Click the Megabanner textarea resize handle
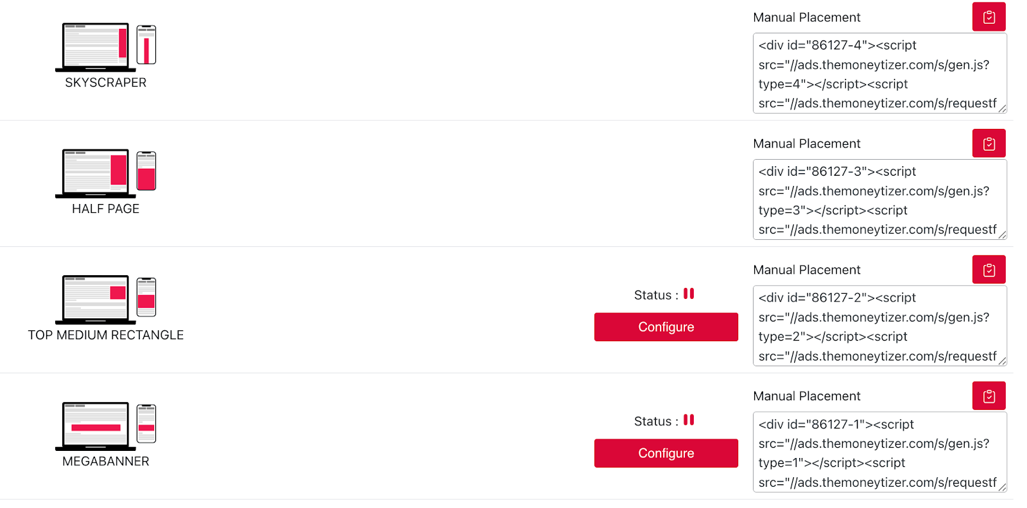 (1002, 488)
